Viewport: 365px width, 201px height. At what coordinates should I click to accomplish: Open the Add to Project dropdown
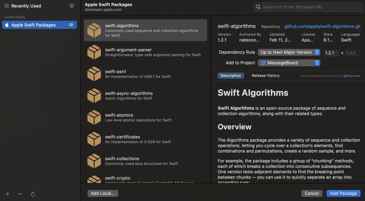tap(289, 63)
